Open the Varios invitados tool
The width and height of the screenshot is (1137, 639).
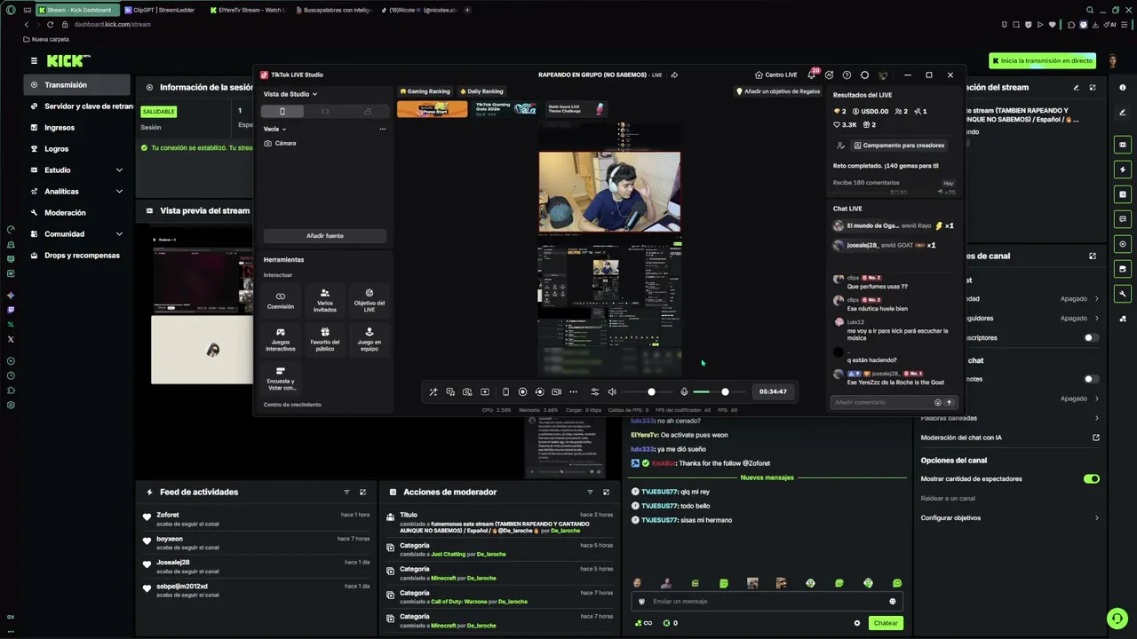tap(325, 301)
